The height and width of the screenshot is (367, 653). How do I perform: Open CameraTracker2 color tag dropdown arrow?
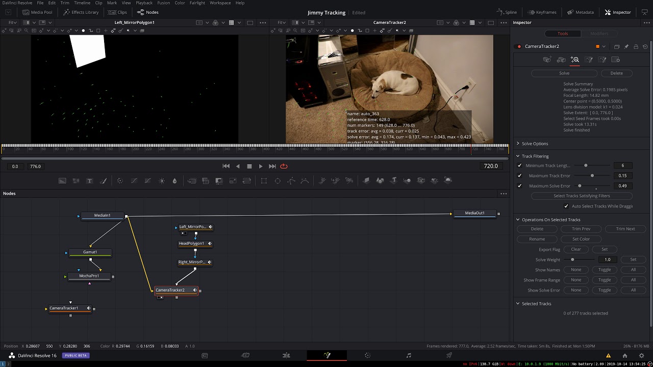[604, 46]
